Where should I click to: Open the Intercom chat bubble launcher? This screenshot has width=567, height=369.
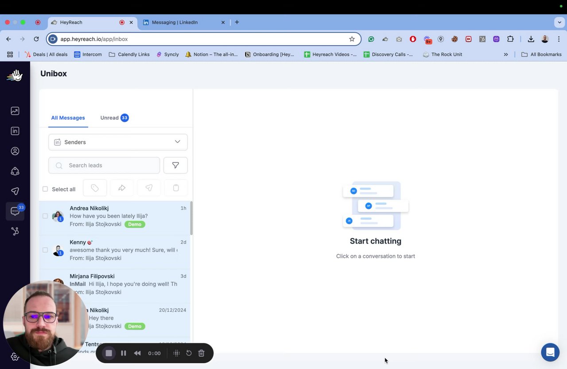click(x=550, y=353)
